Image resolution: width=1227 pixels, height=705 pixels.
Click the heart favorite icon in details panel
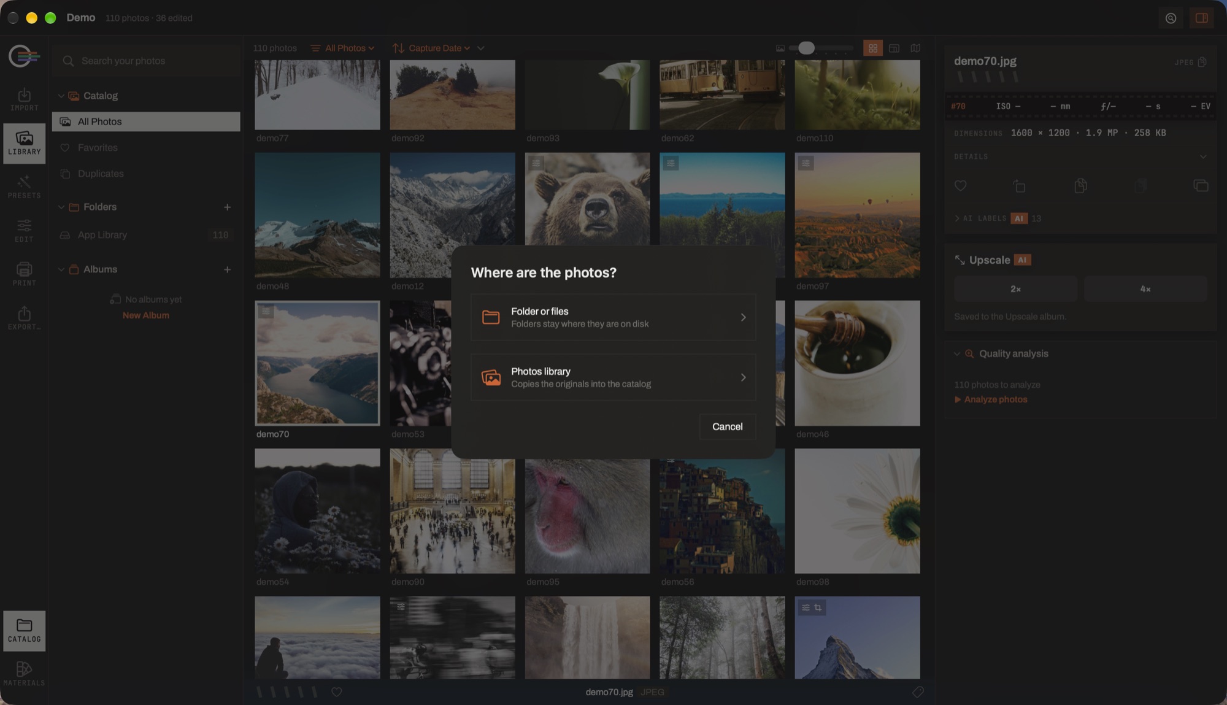960,185
